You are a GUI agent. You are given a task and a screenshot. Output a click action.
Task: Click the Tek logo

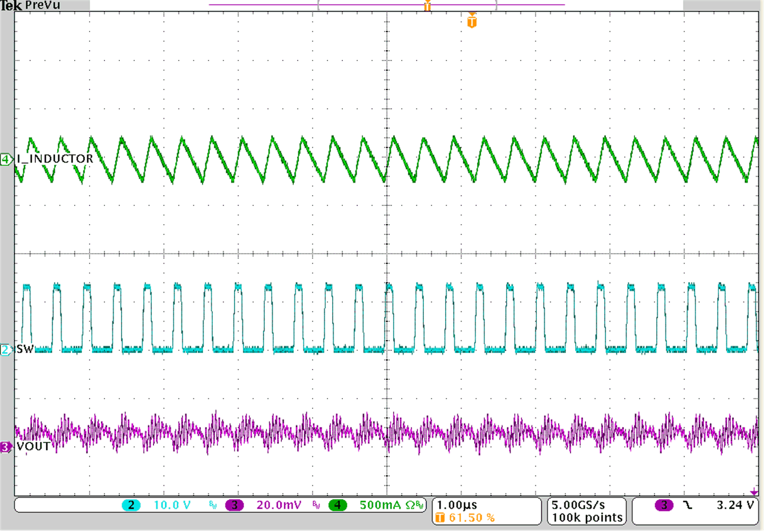point(13,6)
